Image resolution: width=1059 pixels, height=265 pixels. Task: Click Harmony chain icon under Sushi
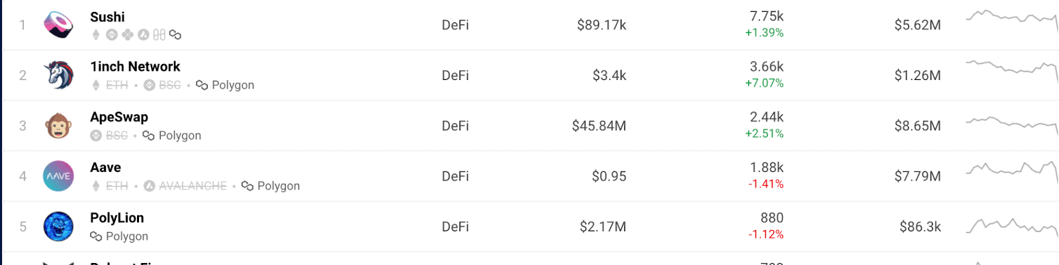click(160, 34)
